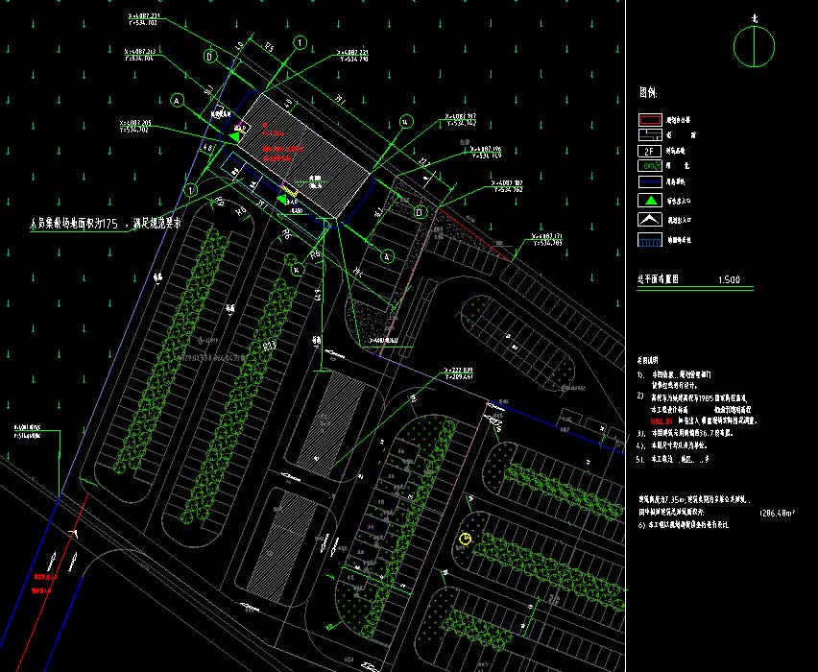Select the yellow circle marker in parking area
The height and width of the screenshot is (672, 818).
[x=466, y=540]
